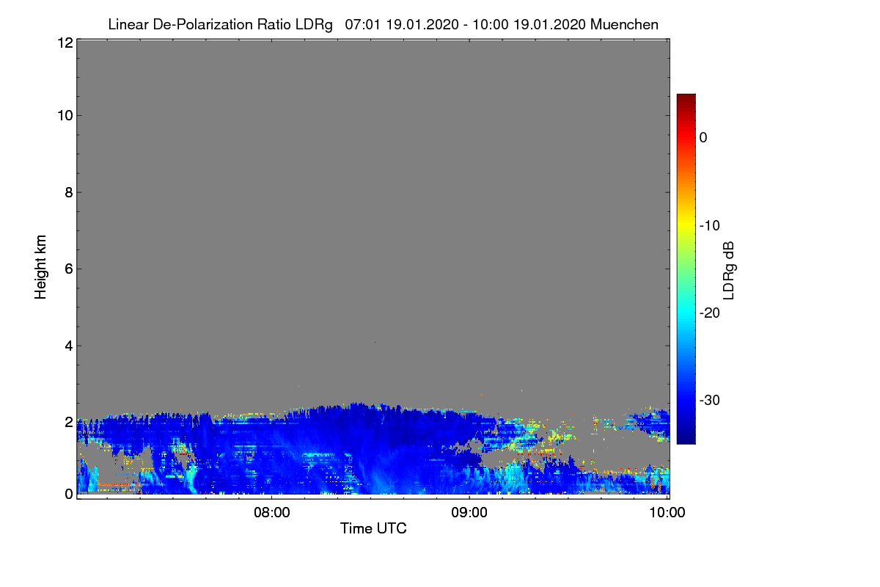Click the "Time UTC" axis label
The image size is (880, 587).
[x=373, y=528]
